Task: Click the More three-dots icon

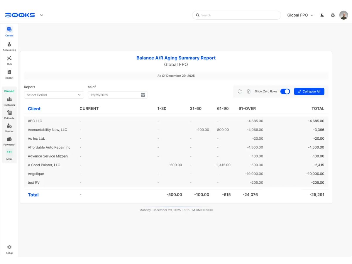Action: [x=9, y=152]
